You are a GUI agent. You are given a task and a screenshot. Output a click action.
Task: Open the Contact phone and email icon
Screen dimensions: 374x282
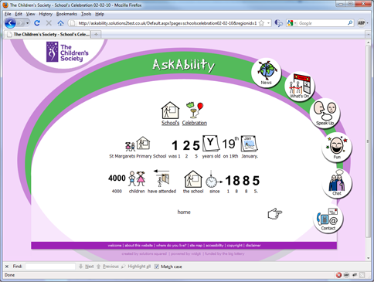[328, 219]
